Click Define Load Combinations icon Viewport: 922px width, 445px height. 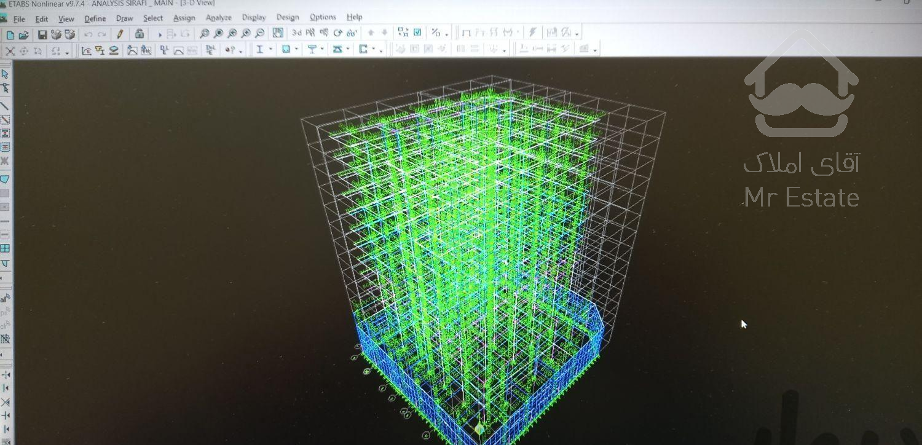tap(211, 50)
